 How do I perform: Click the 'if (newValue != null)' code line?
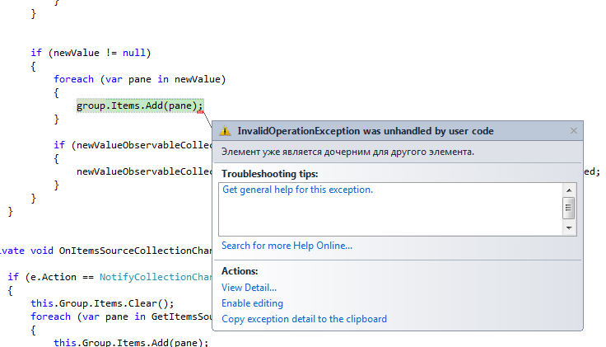click(x=91, y=53)
